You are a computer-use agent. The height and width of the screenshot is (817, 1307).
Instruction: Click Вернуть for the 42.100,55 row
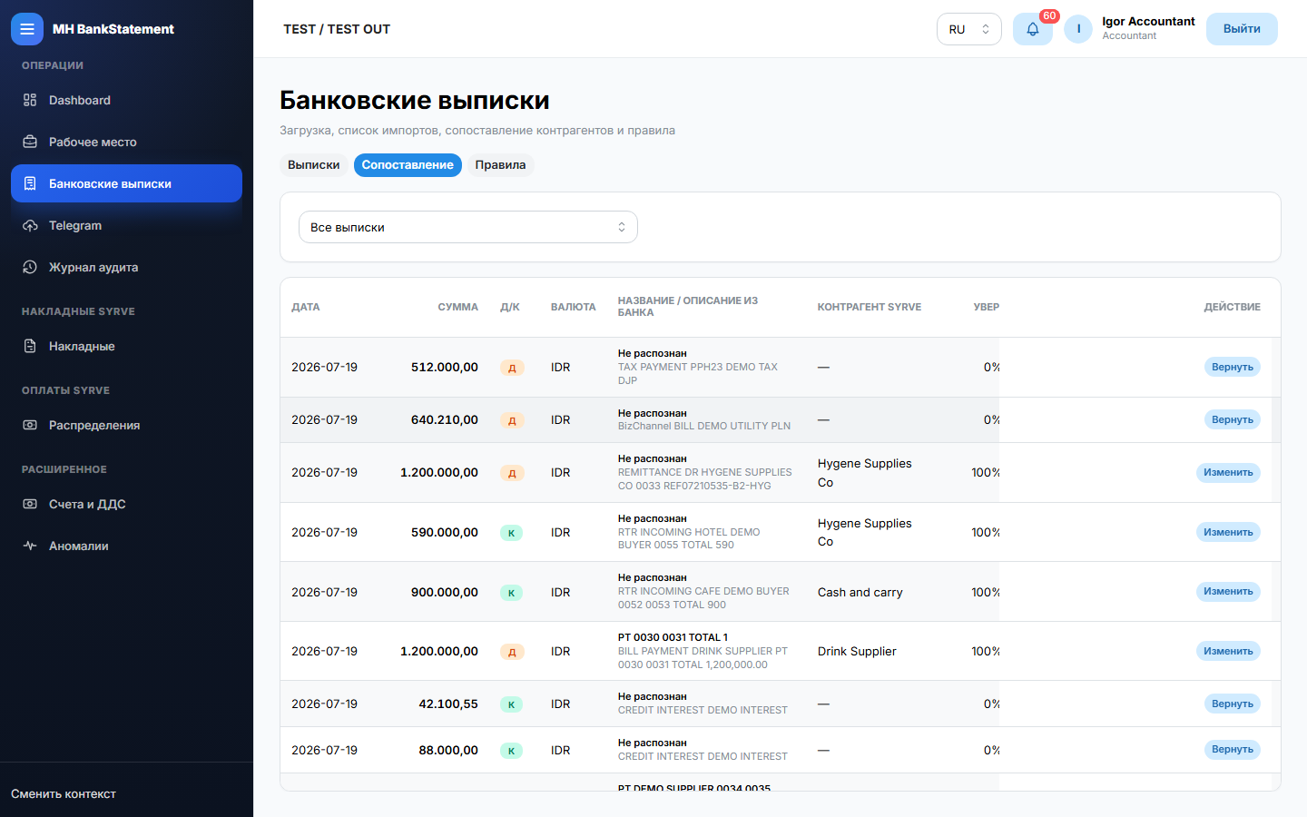1232,704
